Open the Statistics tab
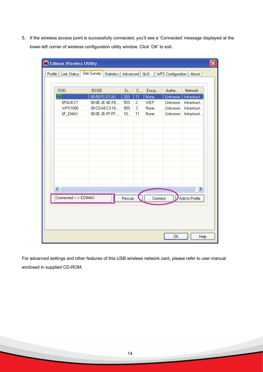263x372 pixels. pos(112,74)
